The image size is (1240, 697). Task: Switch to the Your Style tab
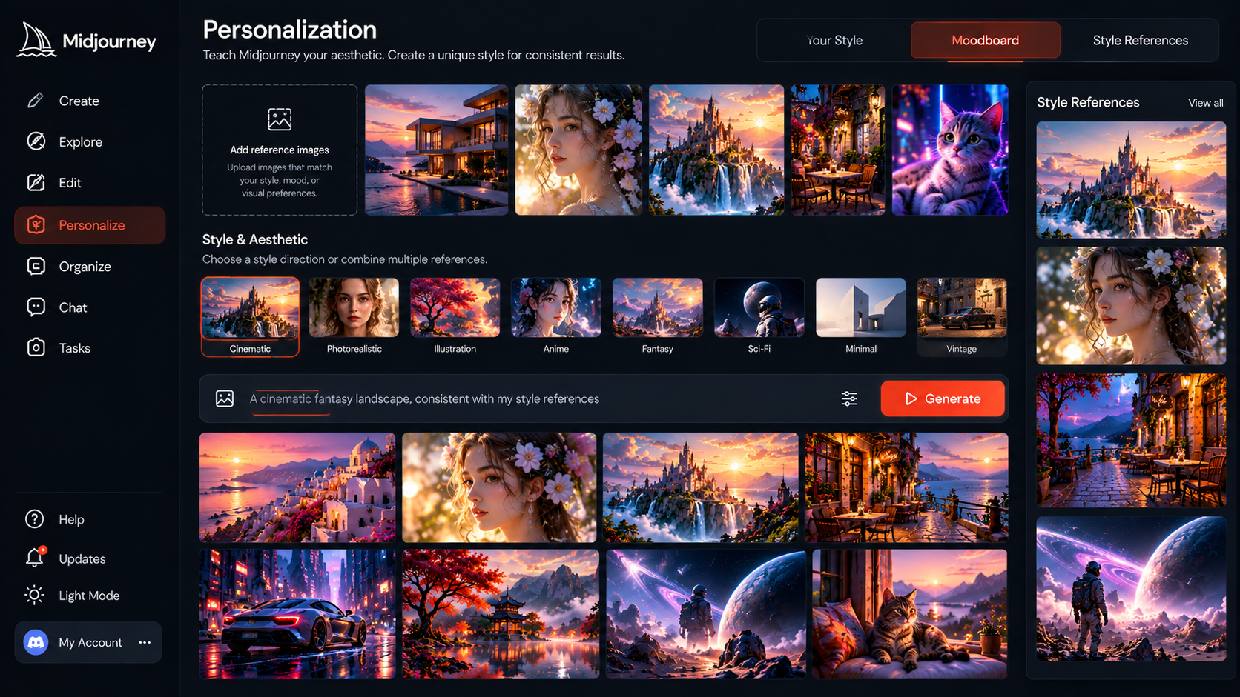[x=834, y=40]
